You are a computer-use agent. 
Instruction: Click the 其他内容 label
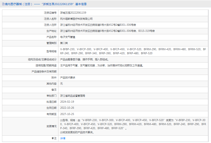coord(51,83)
